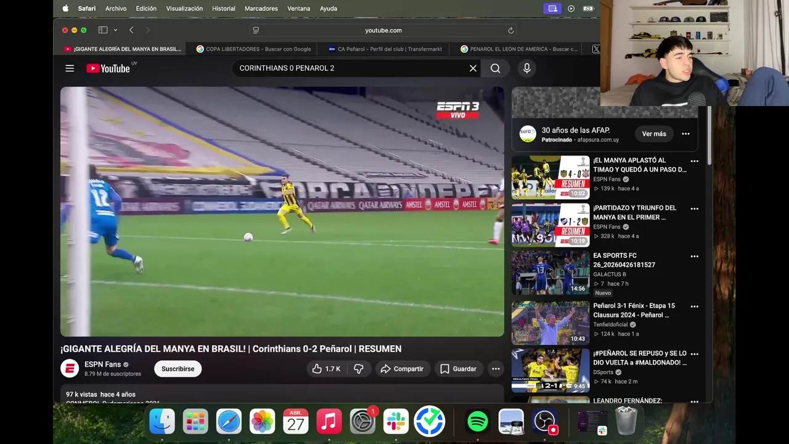
Task: Click Tenfieldoficial channel name
Action: 610,324
